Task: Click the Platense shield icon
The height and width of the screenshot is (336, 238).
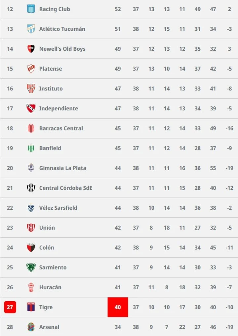Action: 31,69
